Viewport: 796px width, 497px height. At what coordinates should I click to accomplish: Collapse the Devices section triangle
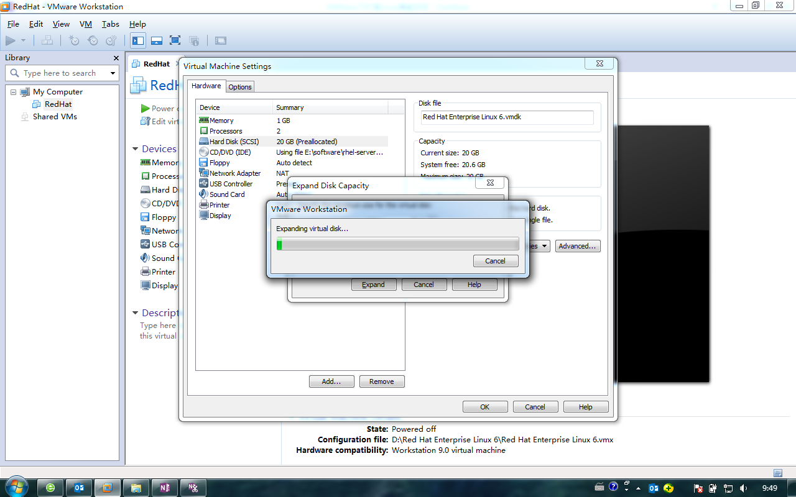tap(136, 149)
